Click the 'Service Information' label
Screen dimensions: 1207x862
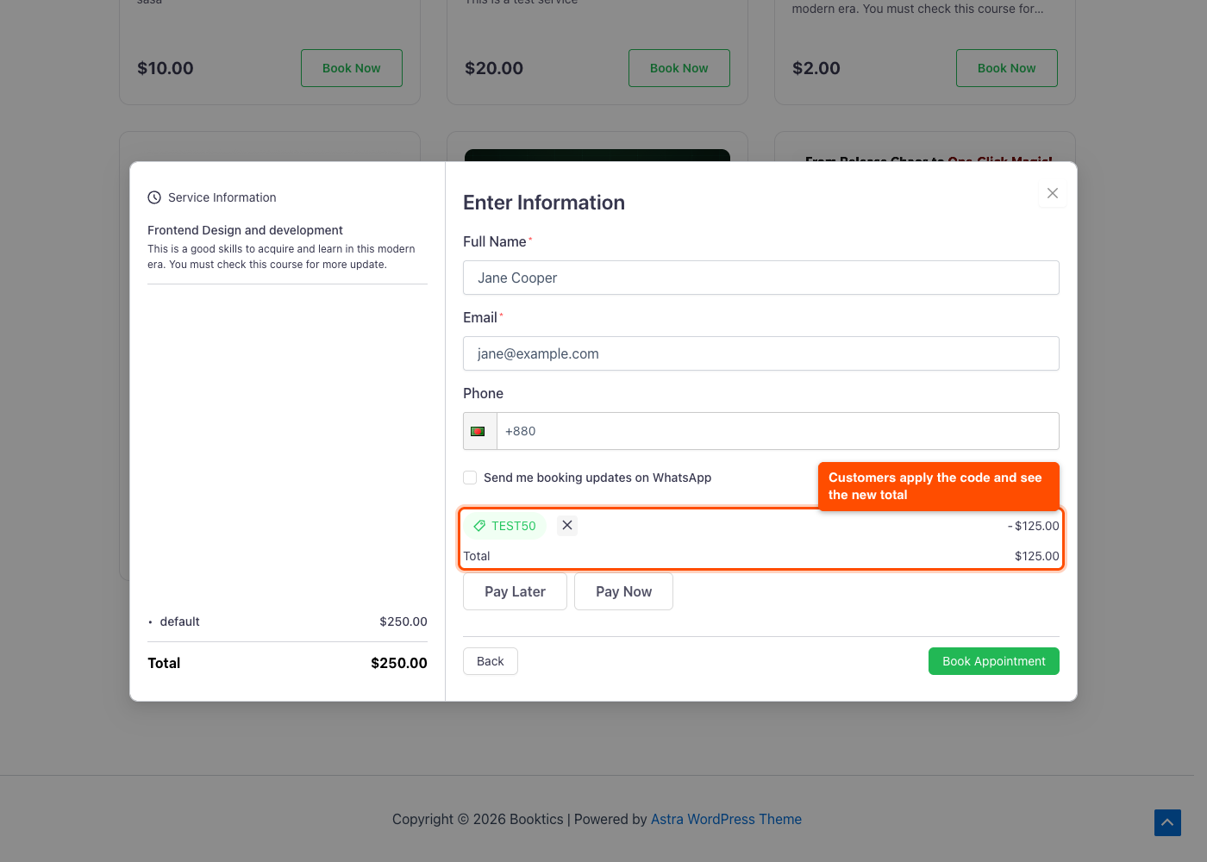(222, 197)
